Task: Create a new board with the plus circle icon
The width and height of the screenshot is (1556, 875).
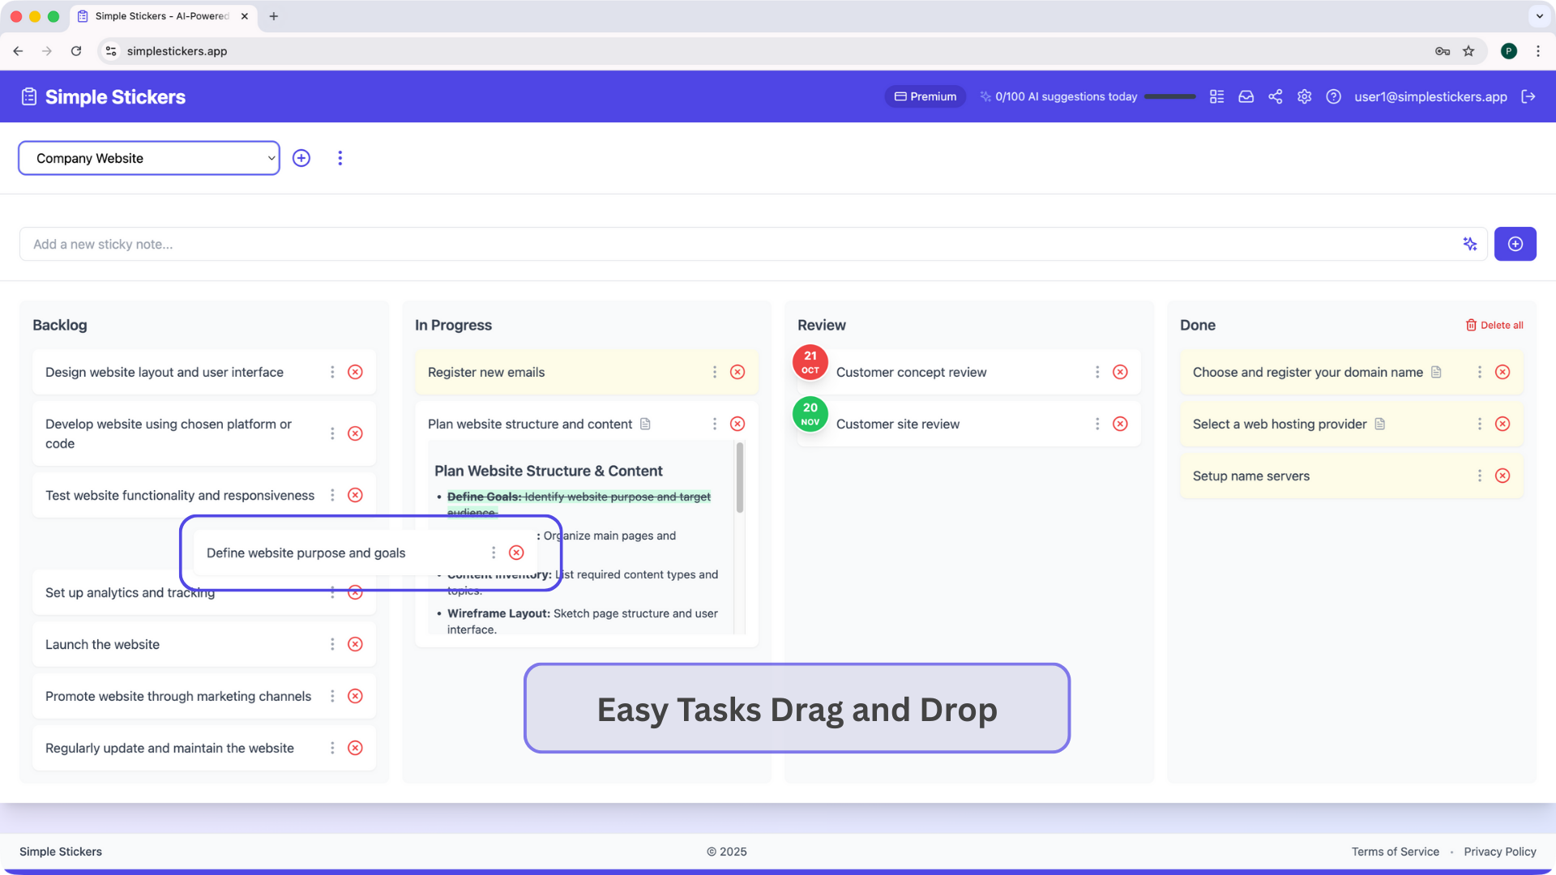Action: click(301, 158)
